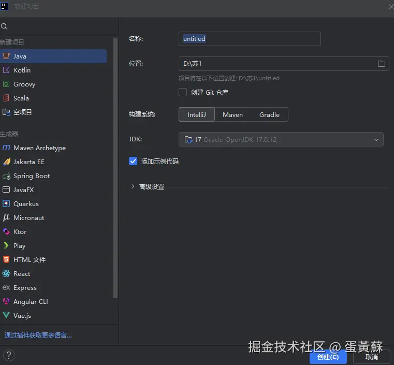The height and width of the screenshot is (365, 394).
Task: Select Jakarta EE entry label
Action: (x=29, y=162)
